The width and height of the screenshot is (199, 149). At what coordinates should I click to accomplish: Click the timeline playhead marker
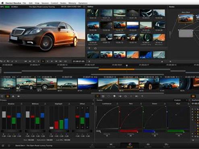(126, 66)
